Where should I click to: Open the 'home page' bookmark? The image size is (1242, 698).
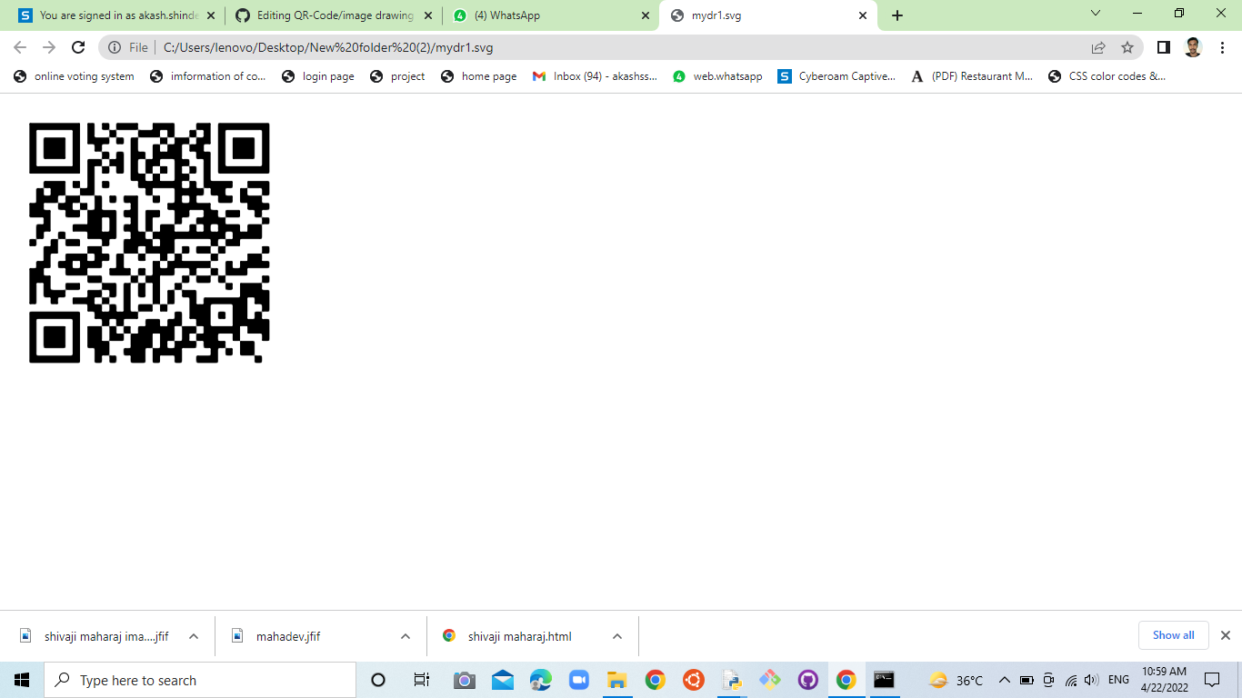(478, 76)
